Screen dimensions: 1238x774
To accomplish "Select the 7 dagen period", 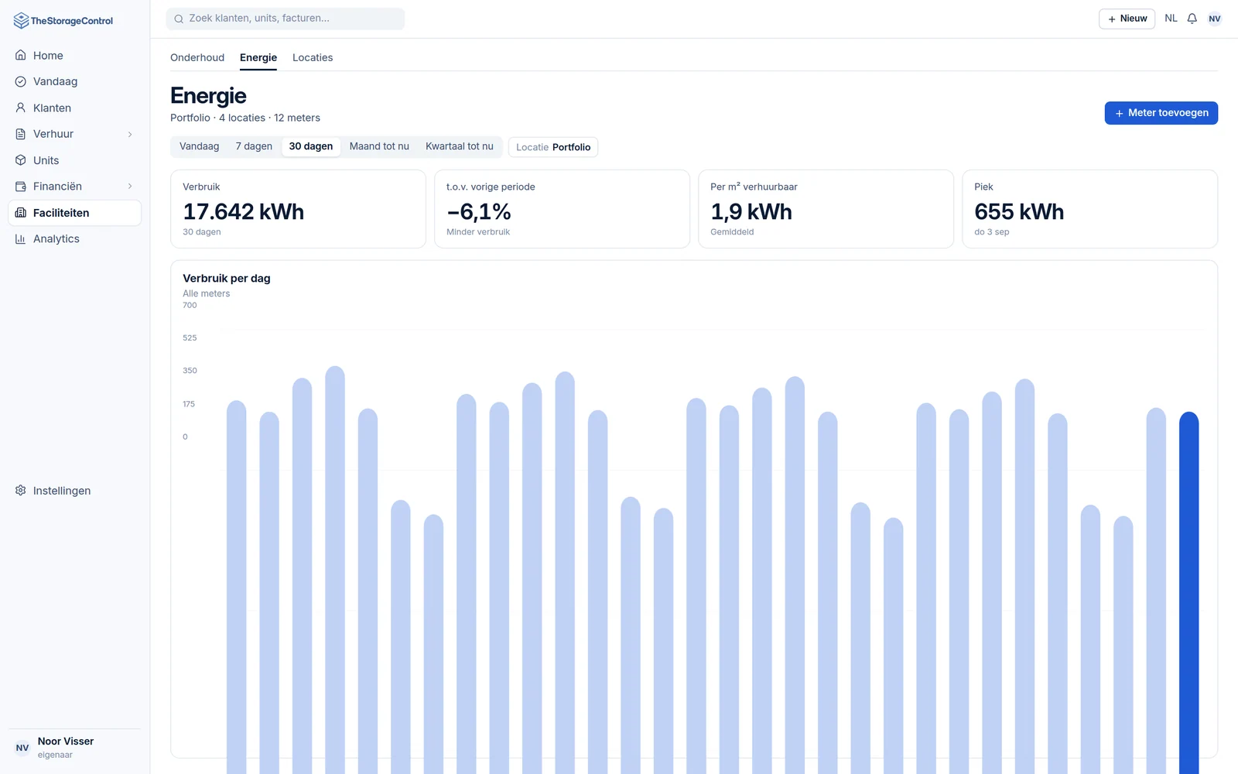I will [x=254, y=146].
